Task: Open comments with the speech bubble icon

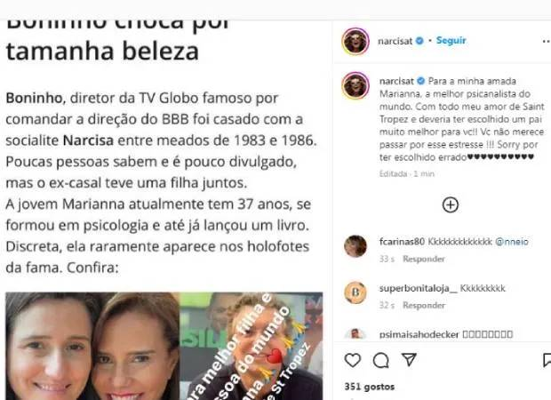Action: [381, 360]
